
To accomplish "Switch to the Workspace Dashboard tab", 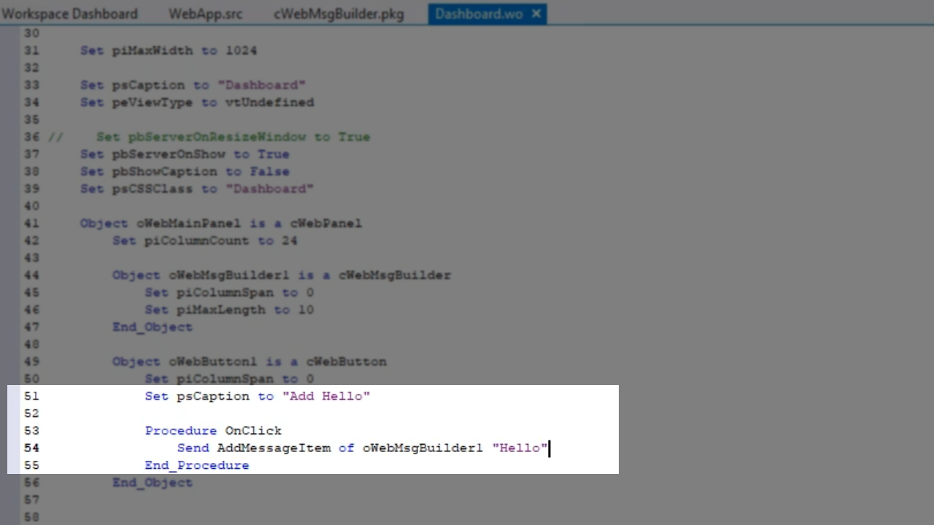I will click(69, 14).
